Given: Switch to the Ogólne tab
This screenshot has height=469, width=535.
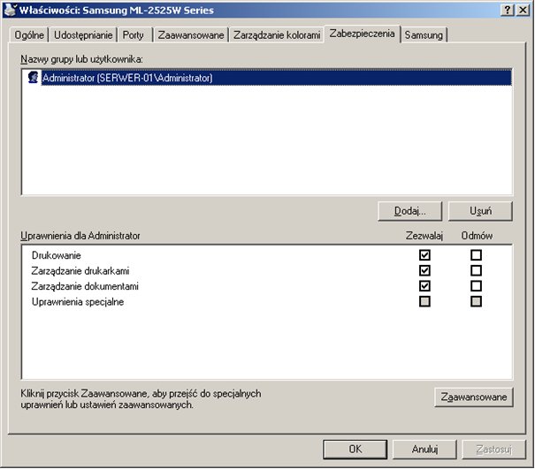Looking at the screenshot, I should pyautogui.click(x=29, y=35).
